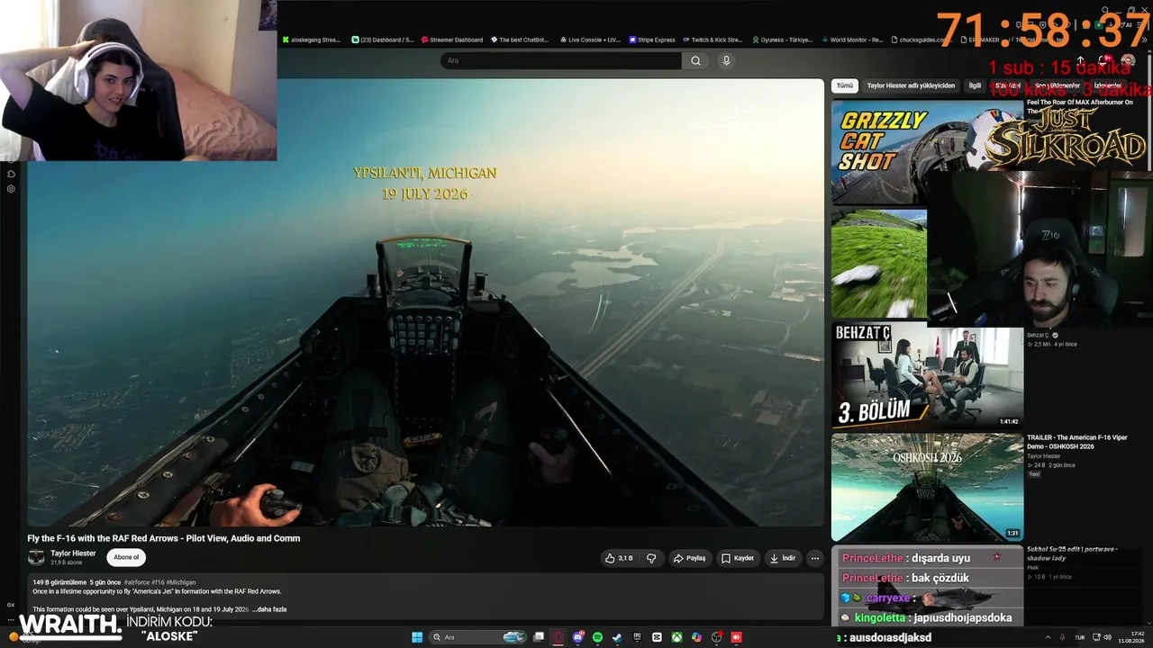Open the YouTube account avatar menu

click(x=1128, y=60)
